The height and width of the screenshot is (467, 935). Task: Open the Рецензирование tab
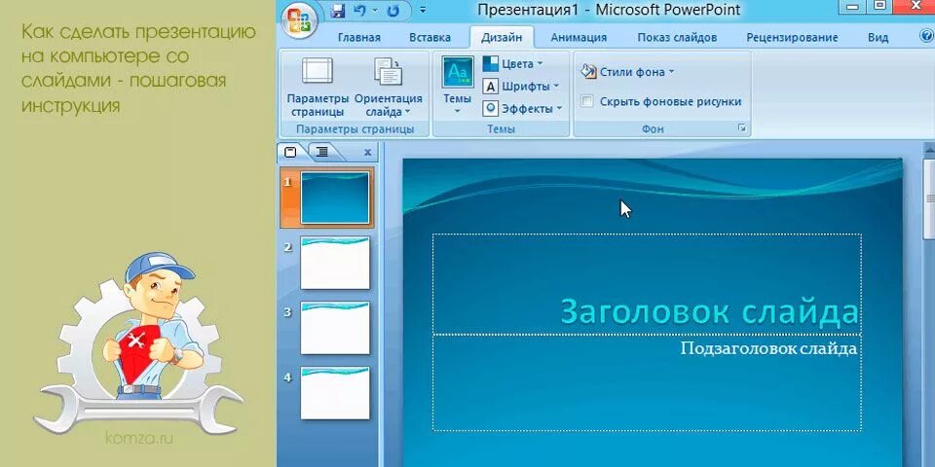[x=792, y=38]
